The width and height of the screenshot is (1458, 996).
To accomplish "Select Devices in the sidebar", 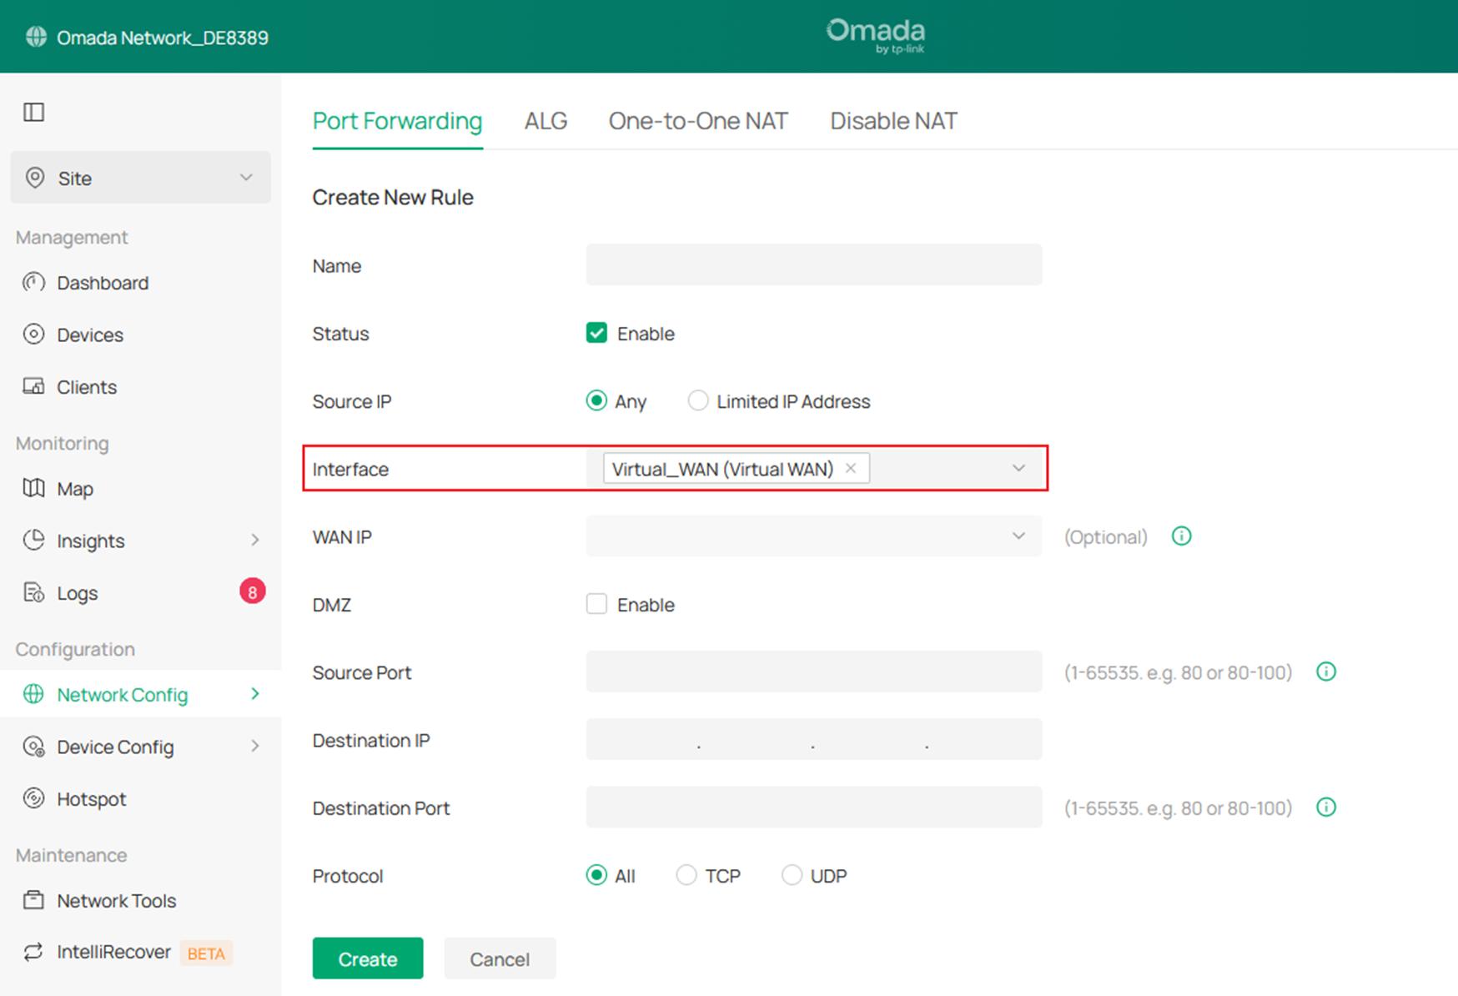I will 90,335.
